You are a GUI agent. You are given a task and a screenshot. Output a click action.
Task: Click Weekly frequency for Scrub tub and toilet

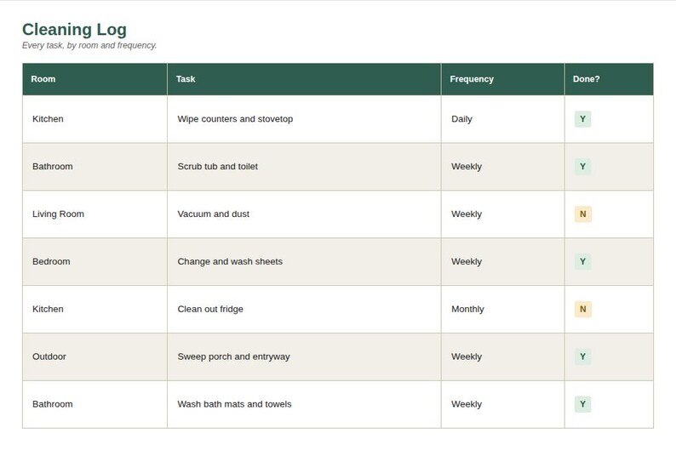tap(502, 167)
